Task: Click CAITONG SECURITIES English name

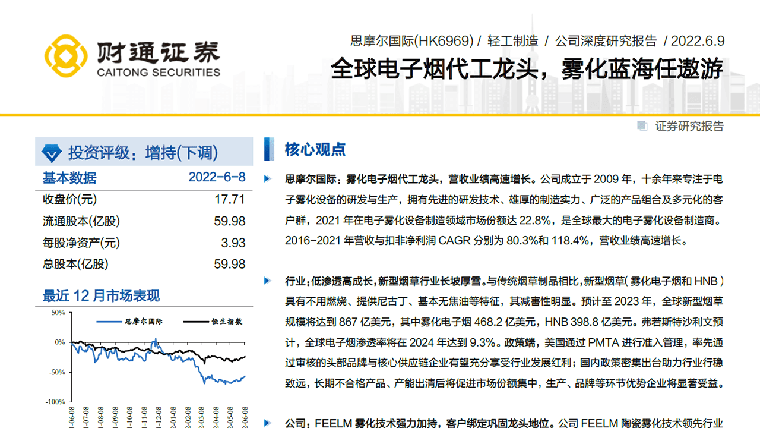Action: pyautogui.click(x=158, y=73)
